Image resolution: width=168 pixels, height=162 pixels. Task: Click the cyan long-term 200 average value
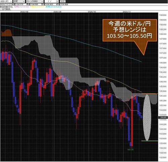(53, 7)
